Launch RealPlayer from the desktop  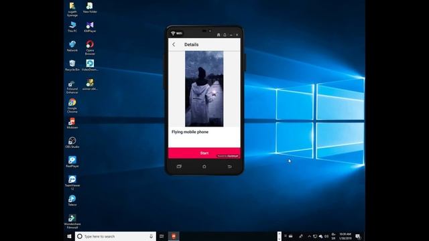pos(72,162)
